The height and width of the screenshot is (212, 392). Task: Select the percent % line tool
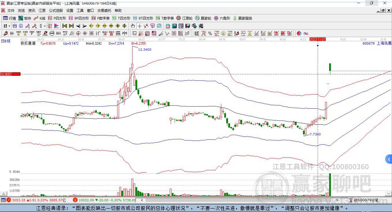[x=210, y=34]
